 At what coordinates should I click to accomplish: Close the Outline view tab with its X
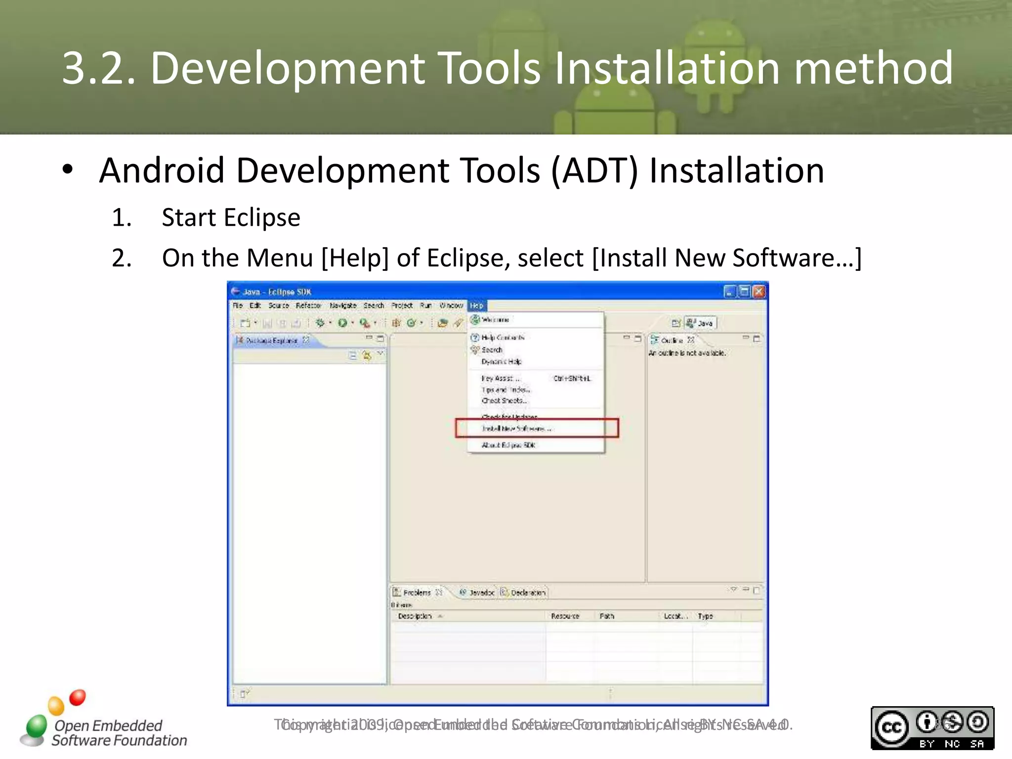pyautogui.click(x=691, y=340)
